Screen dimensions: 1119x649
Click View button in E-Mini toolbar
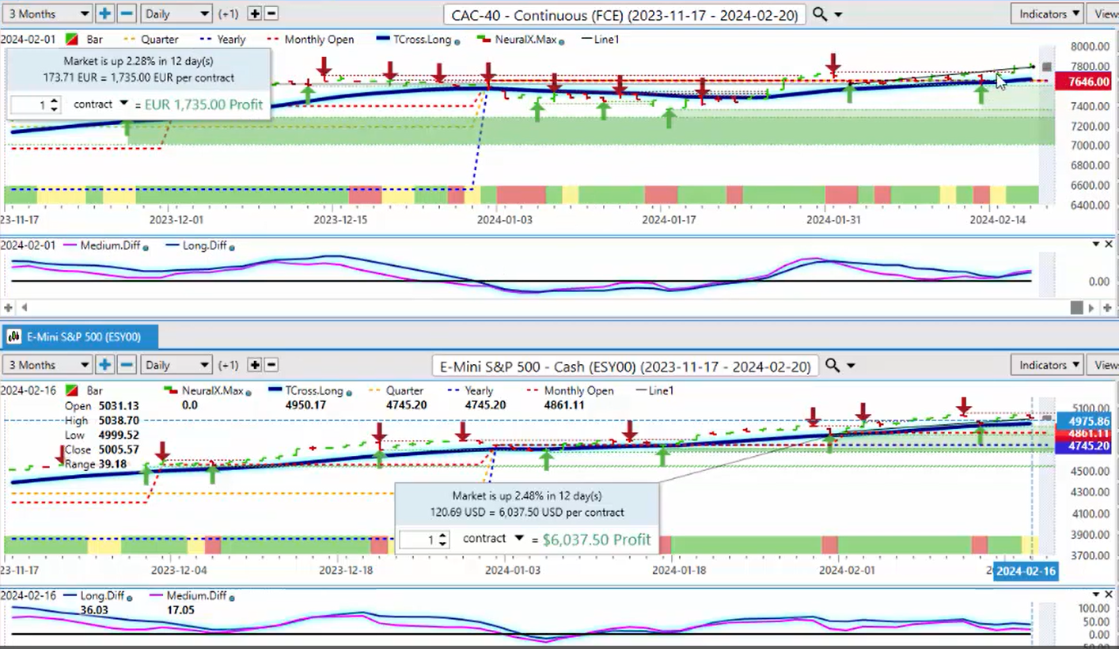point(1104,365)
